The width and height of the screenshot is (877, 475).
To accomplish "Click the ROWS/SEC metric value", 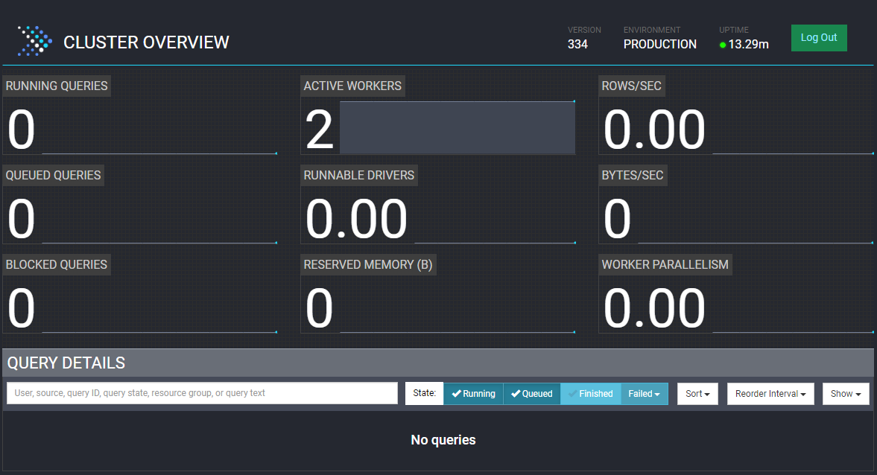I will pos(654,128).
